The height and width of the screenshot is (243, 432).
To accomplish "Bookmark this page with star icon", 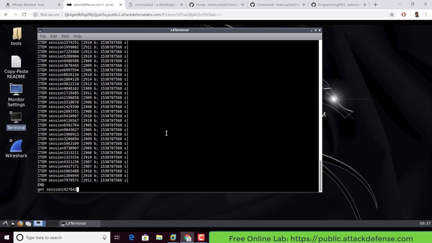I will (392, 15).
